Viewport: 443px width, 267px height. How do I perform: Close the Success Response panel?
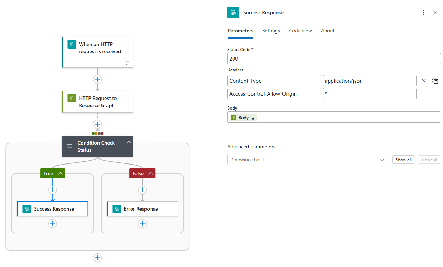[x=435, y=12]
